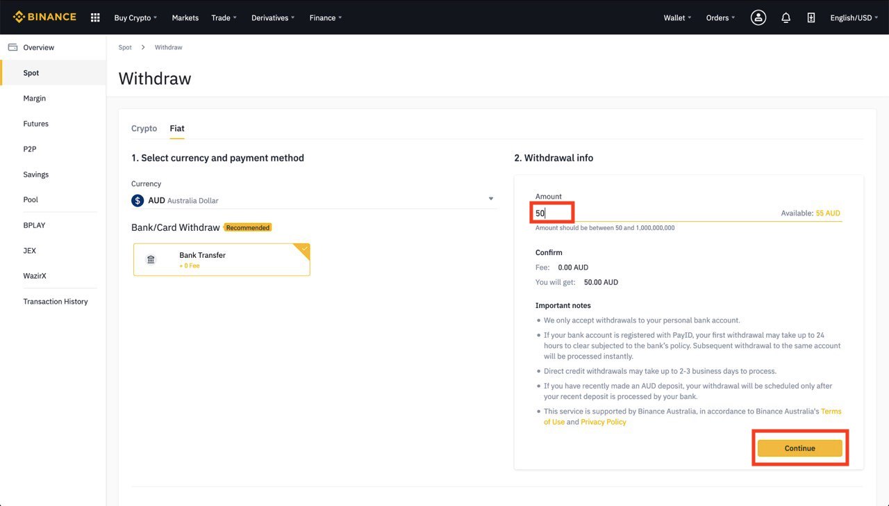Screen dimensions: 889x506
Task: Click the Spot breadcrumb link
Action: coord(125,47)
